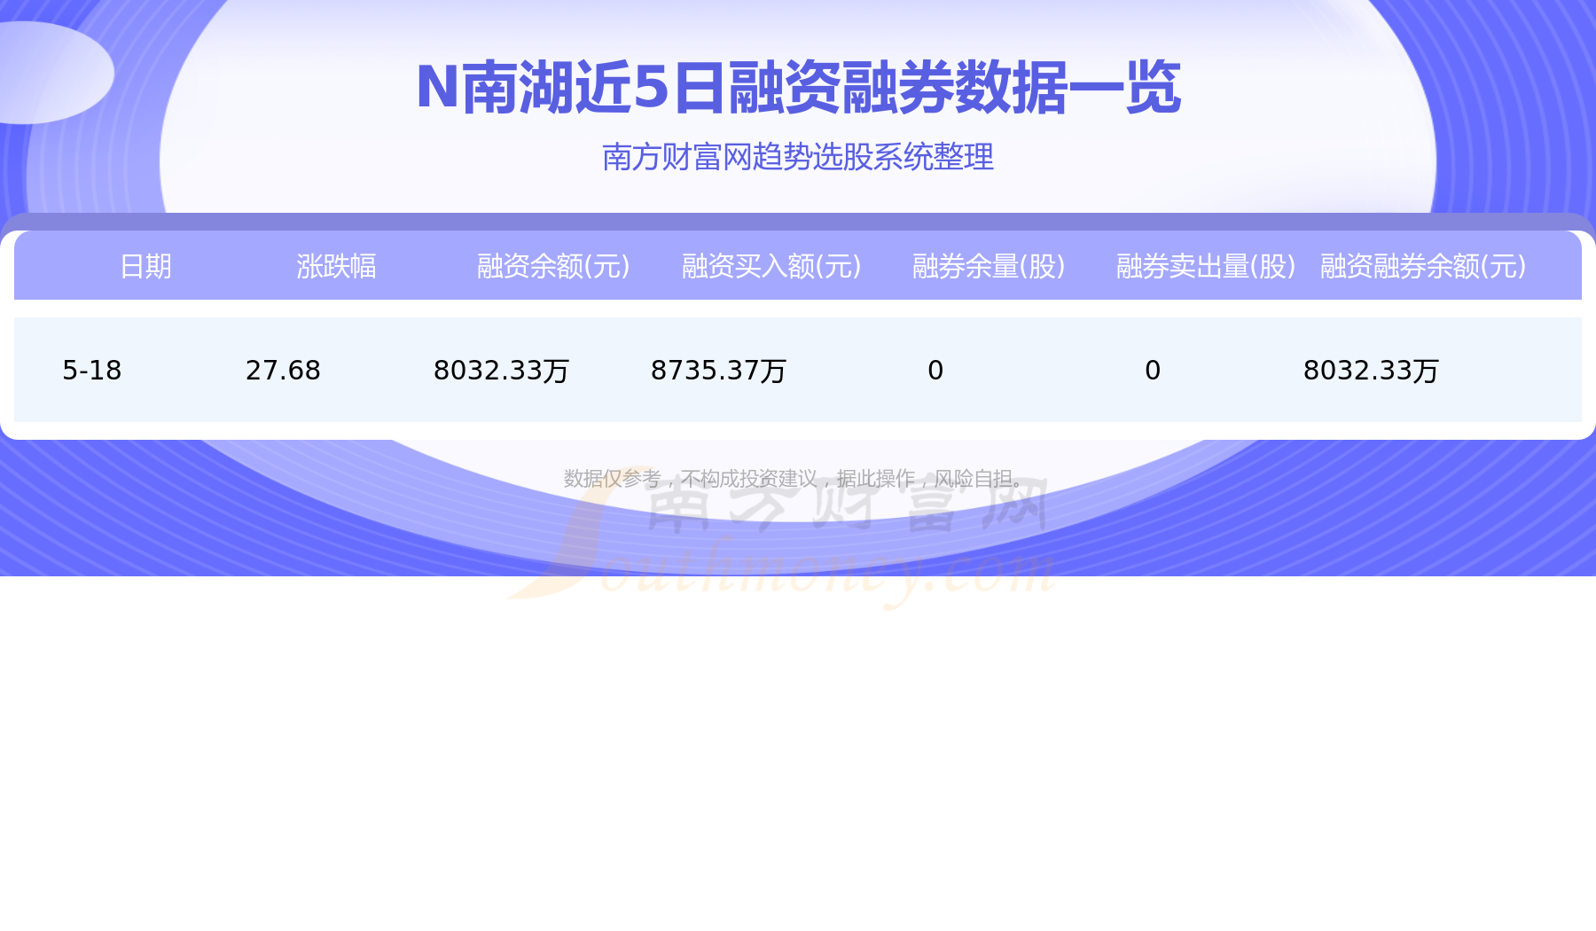1596x931 pixels.
Task: Click the 8032.33万 under 融资余额(元)
Action: point(501,370)
